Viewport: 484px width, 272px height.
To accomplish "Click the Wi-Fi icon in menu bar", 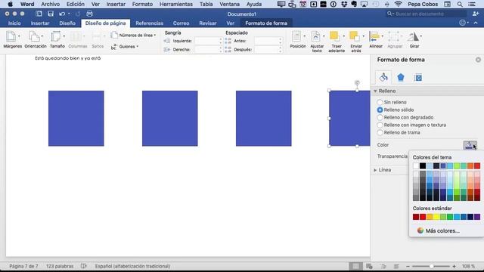I will point(399,4).
